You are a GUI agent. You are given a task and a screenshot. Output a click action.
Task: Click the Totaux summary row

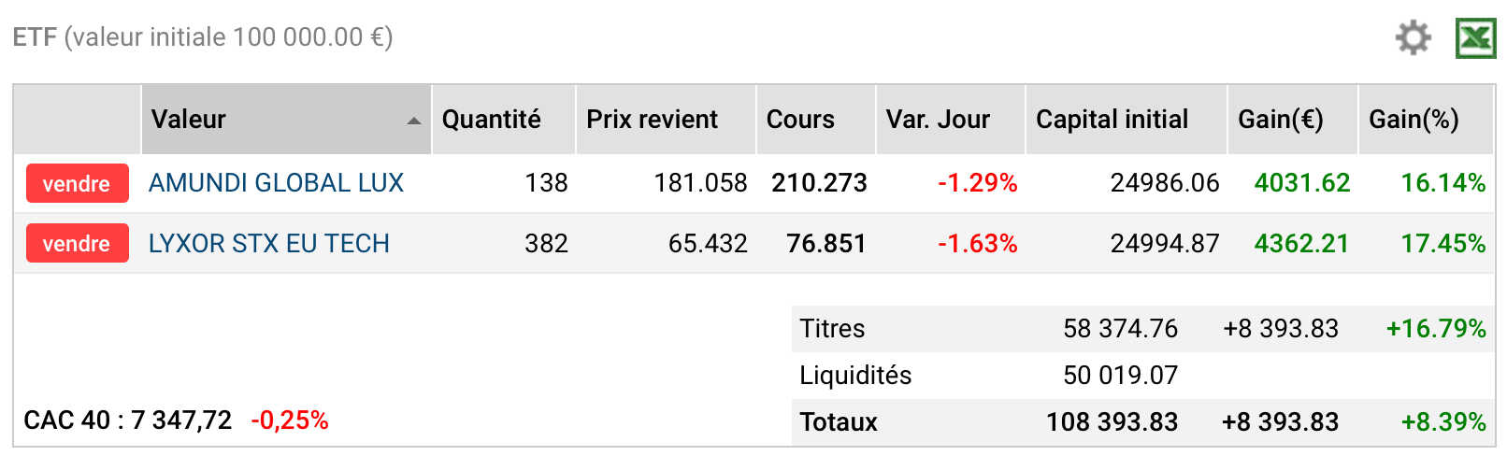pyautogui.click(x=1142, y=422)
